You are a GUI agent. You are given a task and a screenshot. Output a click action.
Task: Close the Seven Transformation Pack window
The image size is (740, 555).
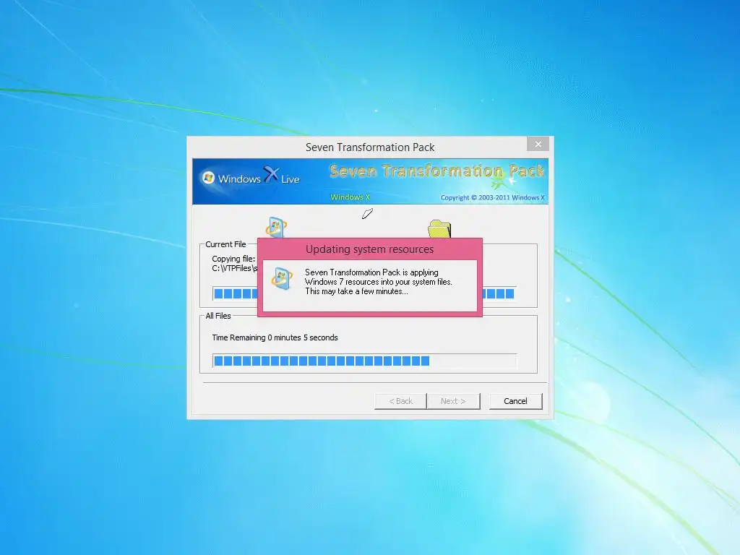click(x=538, y=144)
